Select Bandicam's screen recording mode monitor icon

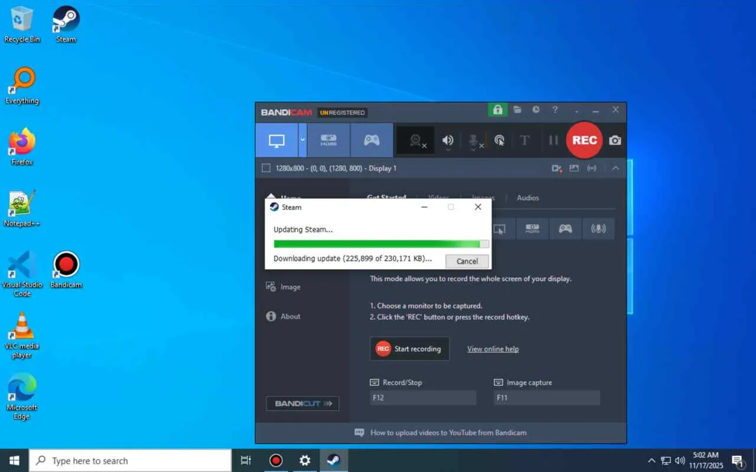tap(276, 140)
